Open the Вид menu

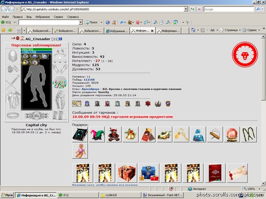point(29,17)
